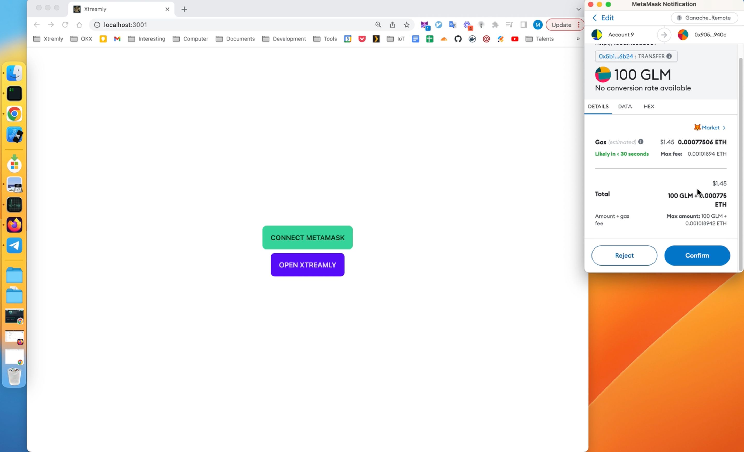This screenshot has height=452, width=744.
Task: Click the share page icon
Action: tap(392, 25)
